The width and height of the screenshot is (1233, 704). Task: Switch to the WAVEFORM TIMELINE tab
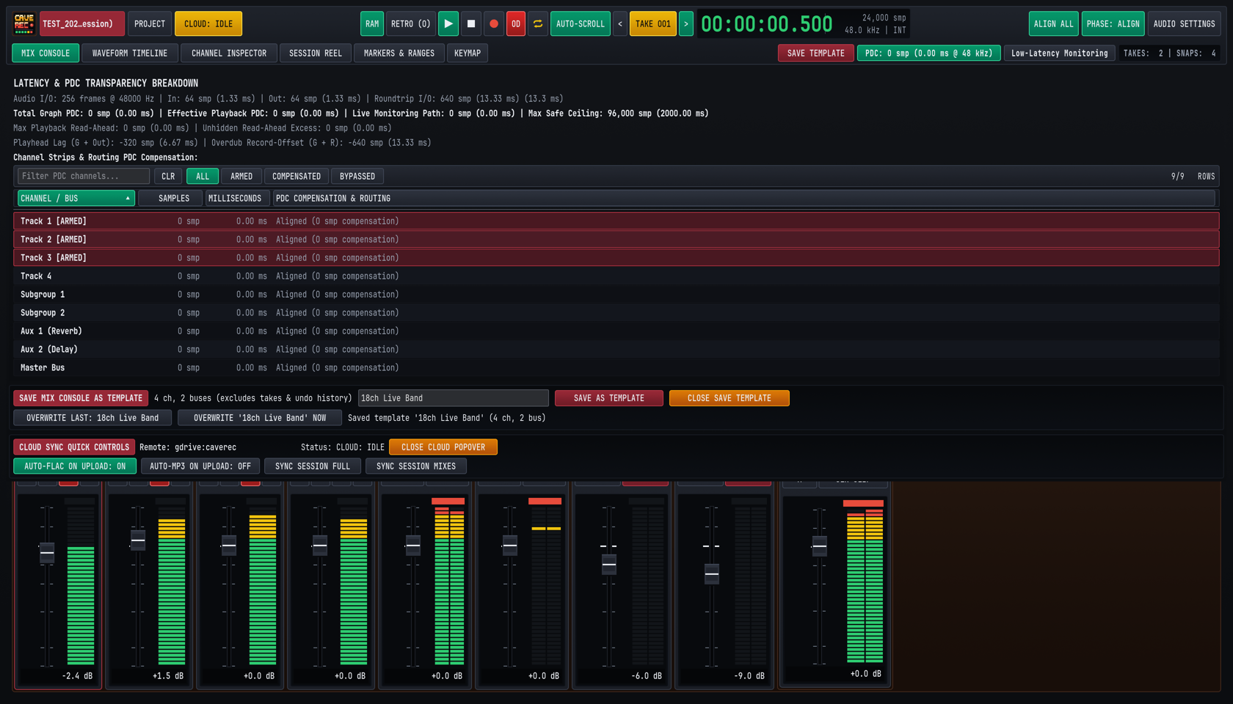[x=130, y=53]
